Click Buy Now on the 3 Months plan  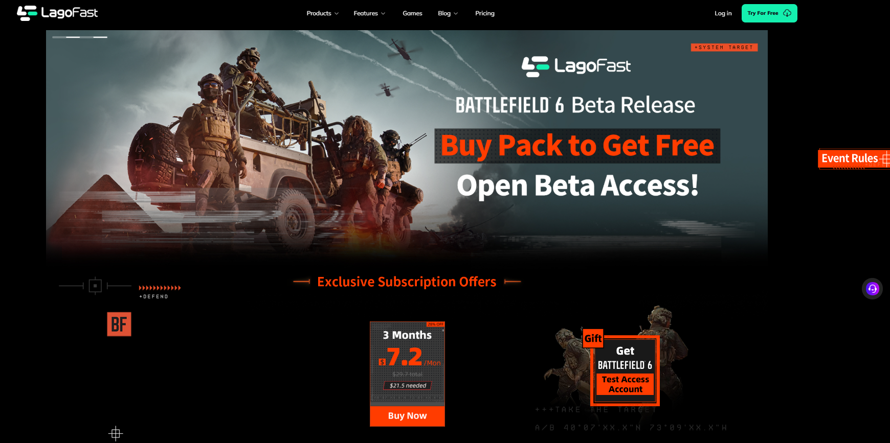tap(407, 416)
